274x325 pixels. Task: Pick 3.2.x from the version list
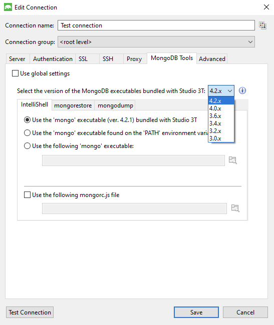coord(221,131)
